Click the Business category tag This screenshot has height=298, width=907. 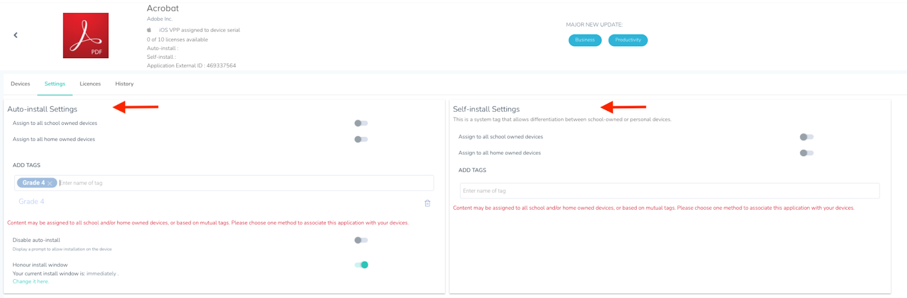pos(585,40)
